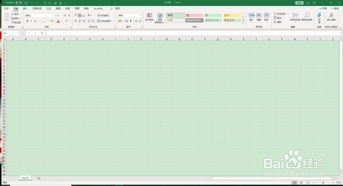
Task: Click the decrease indent icon
Action: pos(89,21)
